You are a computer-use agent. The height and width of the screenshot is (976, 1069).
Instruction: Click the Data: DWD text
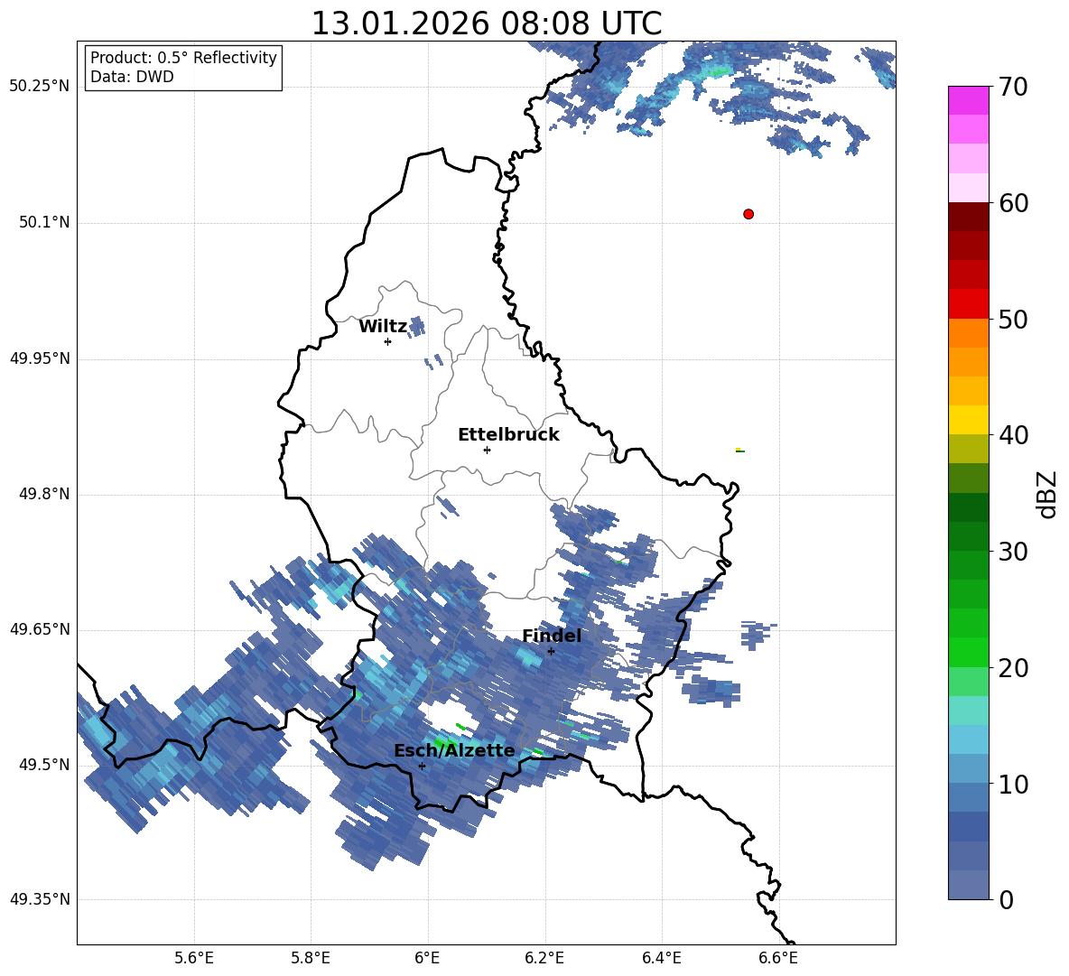tap(132, 77)
